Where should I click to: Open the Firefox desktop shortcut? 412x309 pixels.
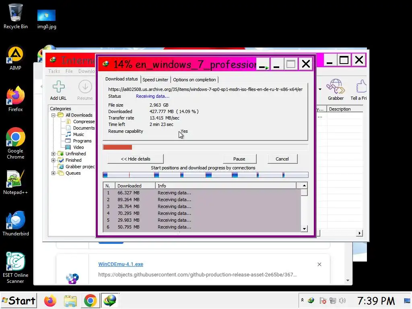coord(16,99)
